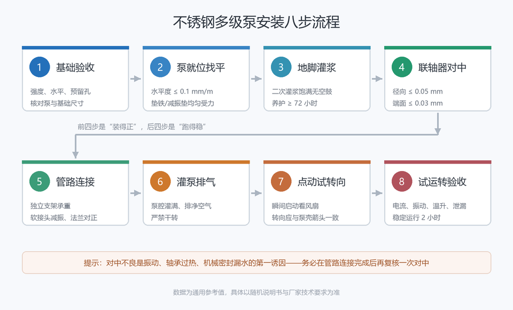Click the orange circle numbered 6
Screen dimensions: 513x310
(x=160, y=181)
